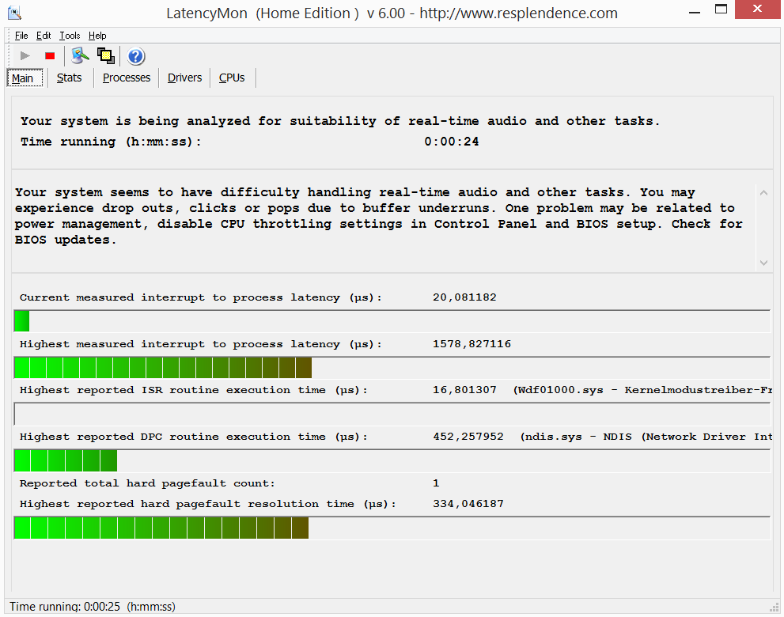Image resolution: width=784 pixels, height=617 pixels.
Task: Click the overlapping yellow windows toolbar icon
Action: tap(105, 56)
